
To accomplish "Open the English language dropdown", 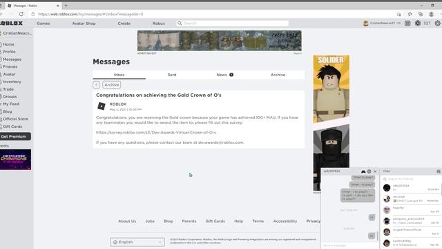I will (137, 242).
